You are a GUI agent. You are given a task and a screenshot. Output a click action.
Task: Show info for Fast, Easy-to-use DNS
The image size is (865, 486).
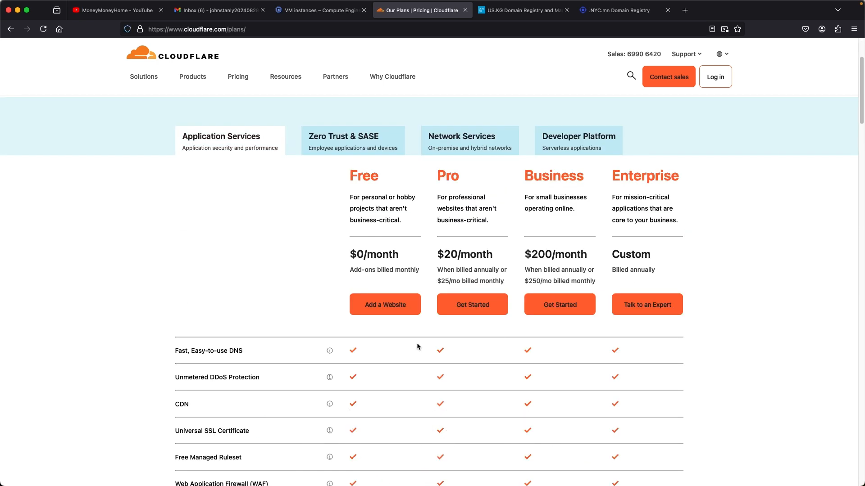click(x=330, y=351)
